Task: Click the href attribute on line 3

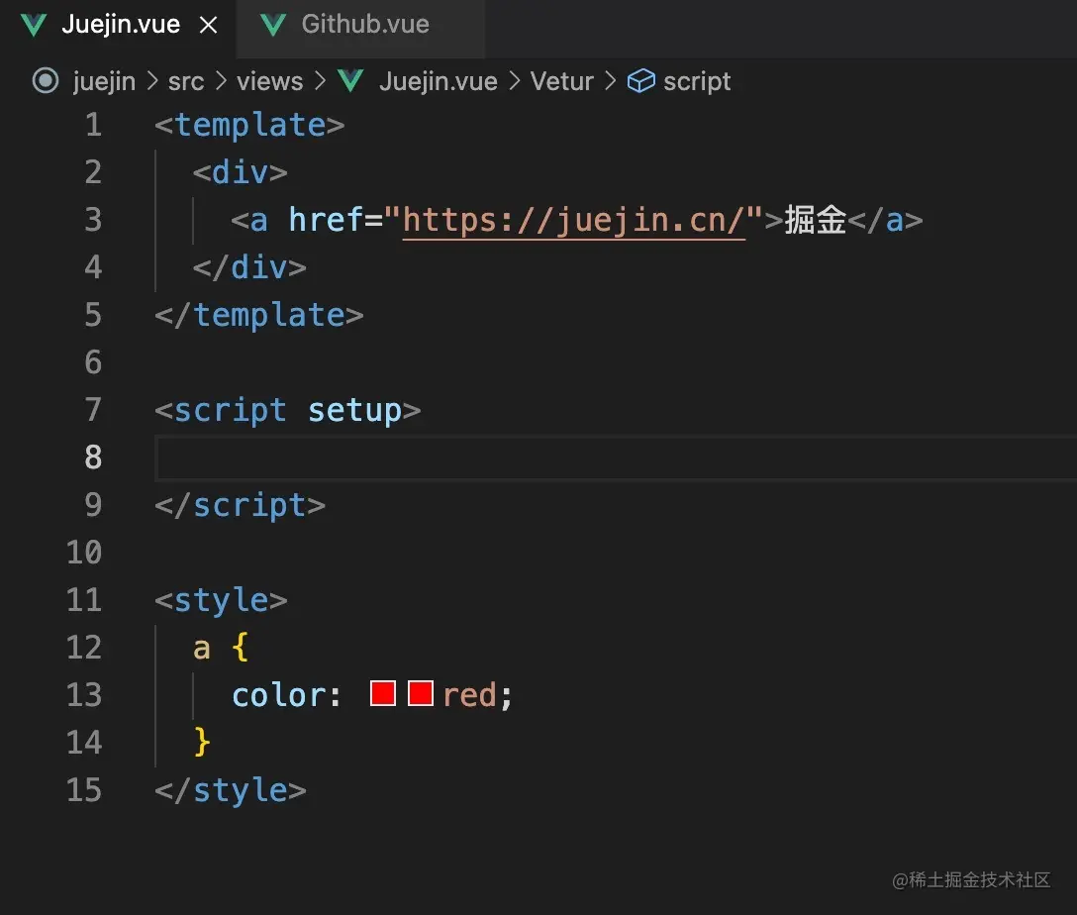Action: (326, 220)
